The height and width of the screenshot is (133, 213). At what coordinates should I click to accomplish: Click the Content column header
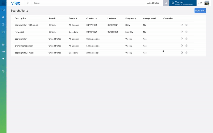pos(73,18)
